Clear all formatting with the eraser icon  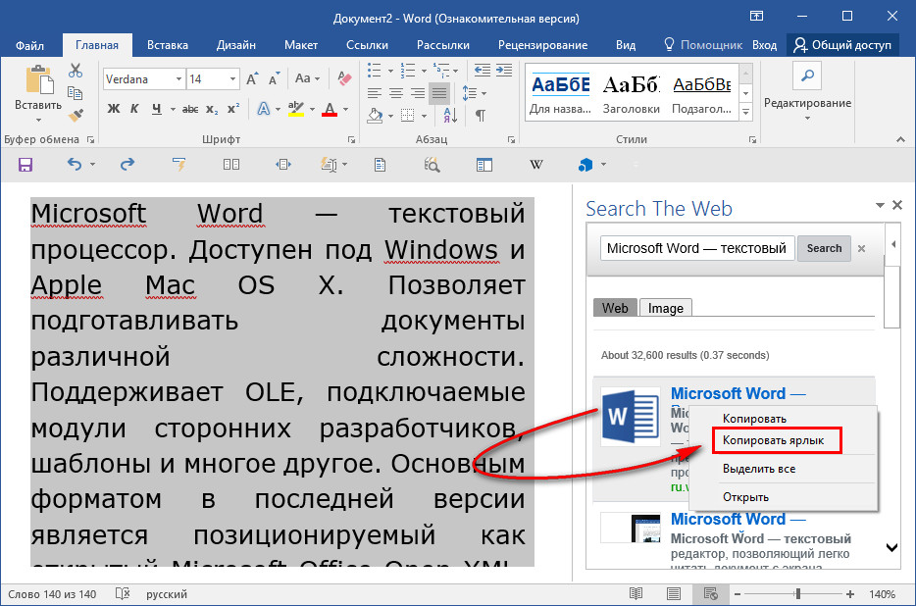(x=344, y=78)
